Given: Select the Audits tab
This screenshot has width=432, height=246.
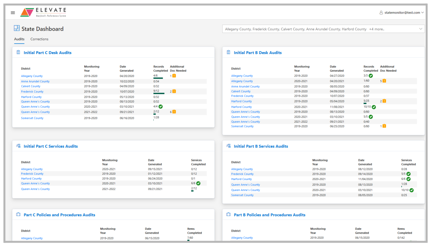Looking at the screenshot, I should [19, 39].
